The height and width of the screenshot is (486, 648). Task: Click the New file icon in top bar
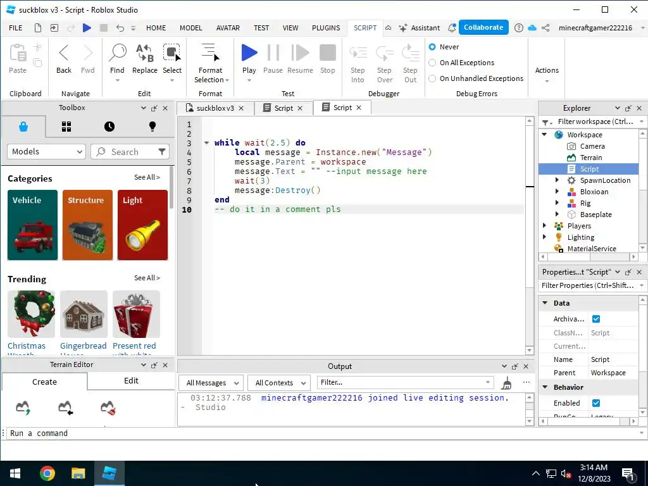coord(37,28)
